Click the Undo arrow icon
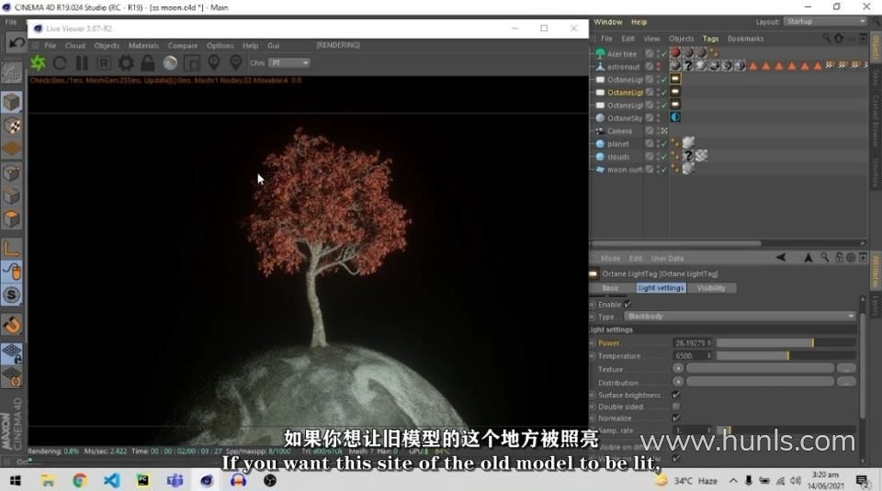The height and width of the screenshot is (491, 882). (16, 42)
